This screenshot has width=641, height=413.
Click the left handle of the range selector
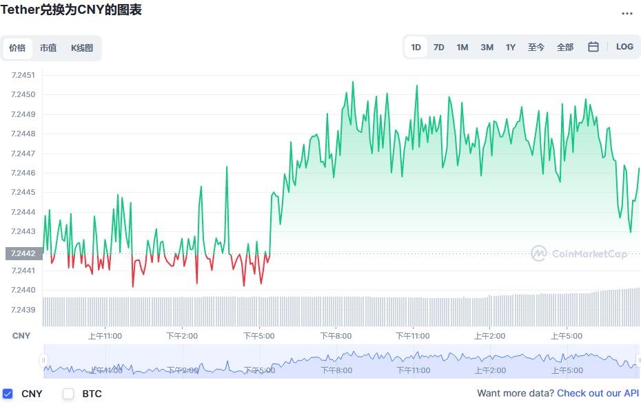(x=43, y=359)
